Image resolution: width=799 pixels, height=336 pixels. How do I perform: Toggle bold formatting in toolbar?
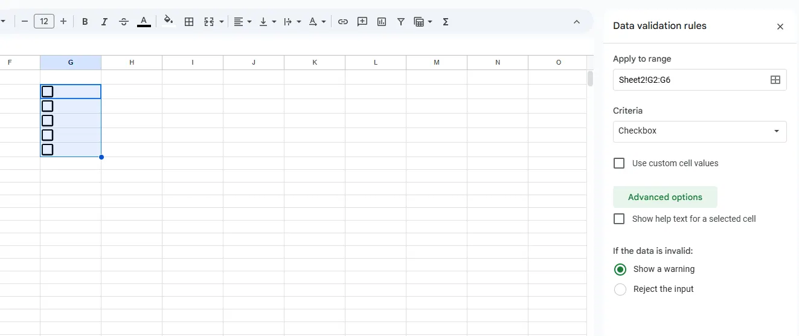tap(85, 22)
